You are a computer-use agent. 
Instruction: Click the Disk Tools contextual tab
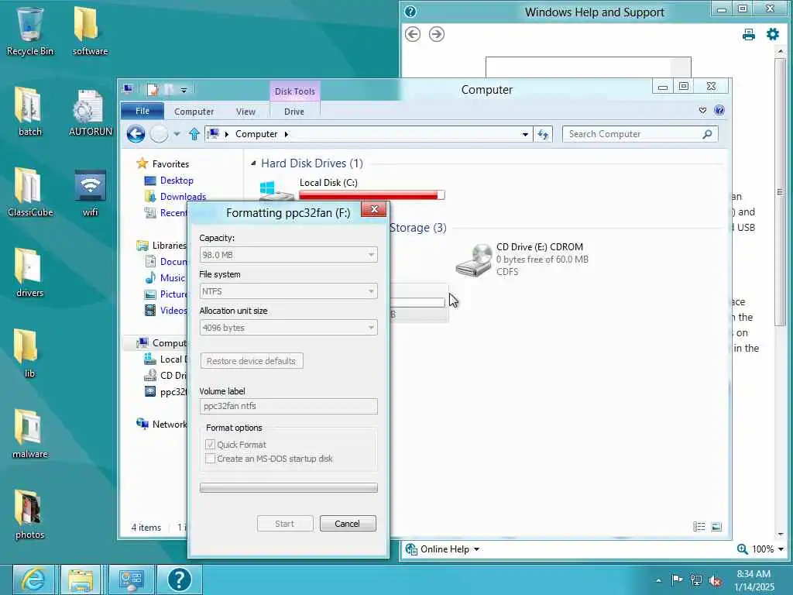pos(295,91)
